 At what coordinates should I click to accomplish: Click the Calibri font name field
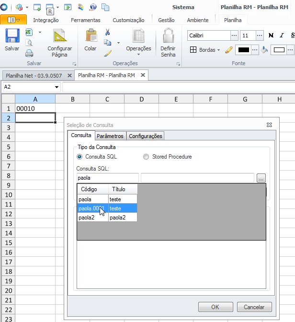coord(209,35)
